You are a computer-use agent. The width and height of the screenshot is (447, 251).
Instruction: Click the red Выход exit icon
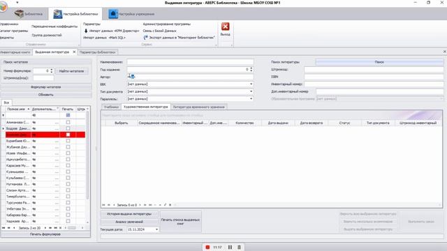pyautogui.click(x=225, y=26)
